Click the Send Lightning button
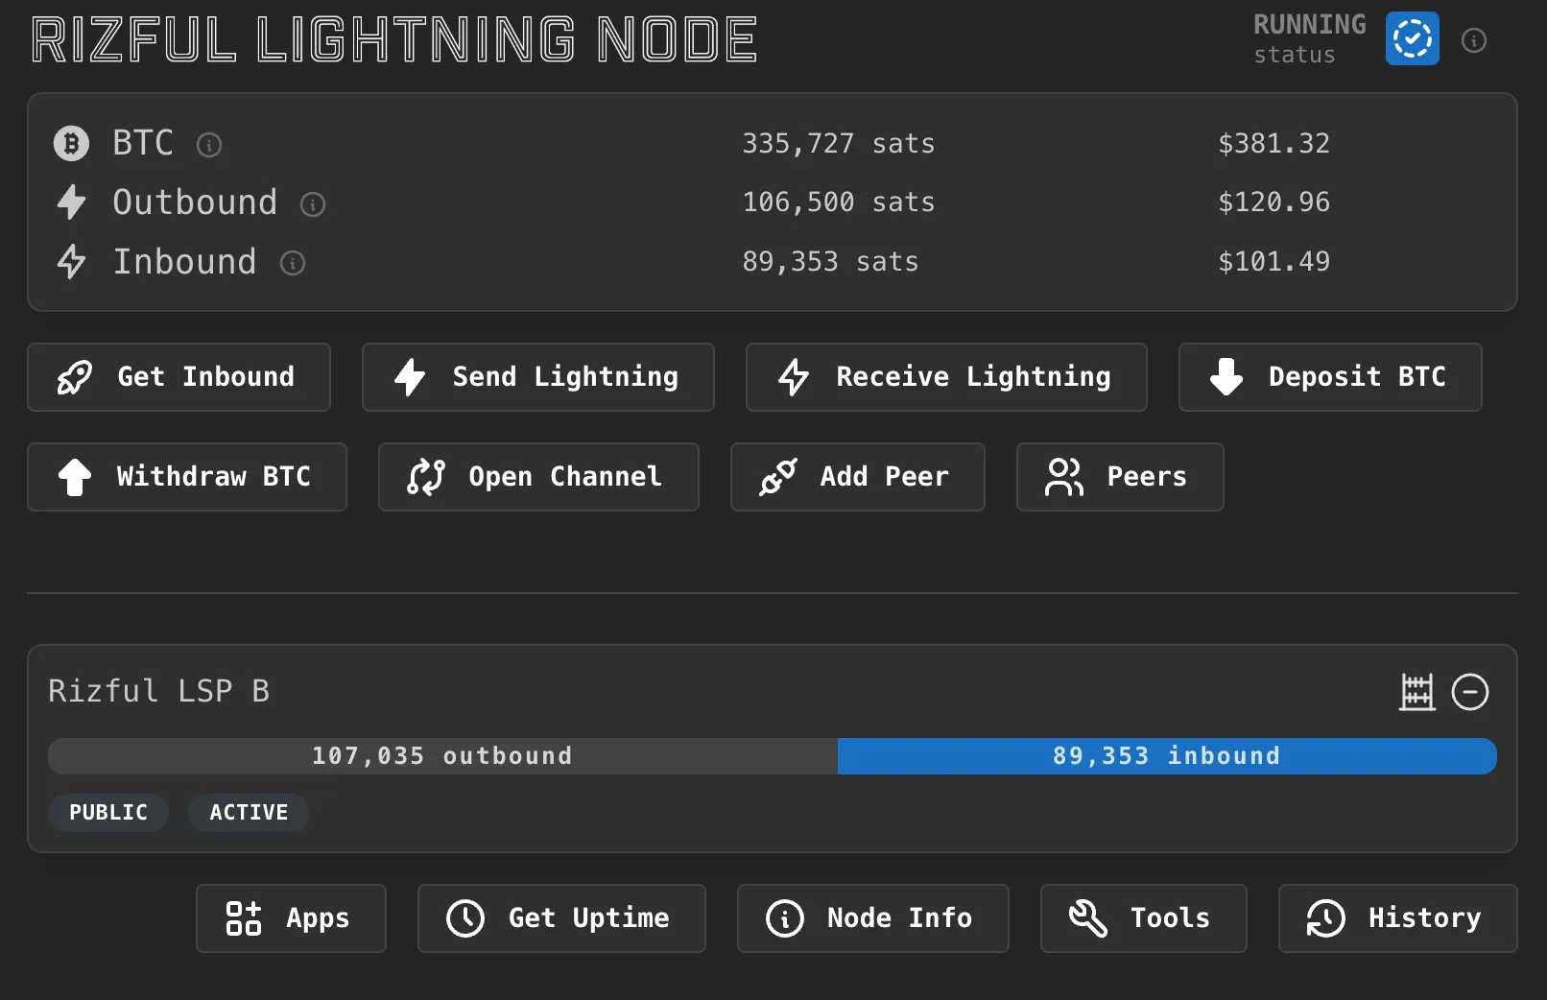Image resolution: width=1547 pixels, height=1000 pixels. click(x=537, y=377)
